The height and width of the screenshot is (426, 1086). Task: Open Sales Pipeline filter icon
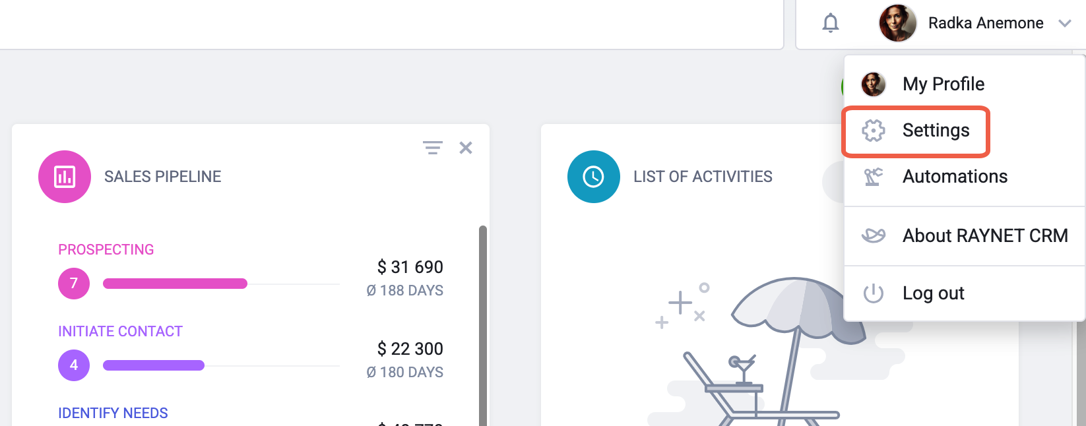[433, 148]
